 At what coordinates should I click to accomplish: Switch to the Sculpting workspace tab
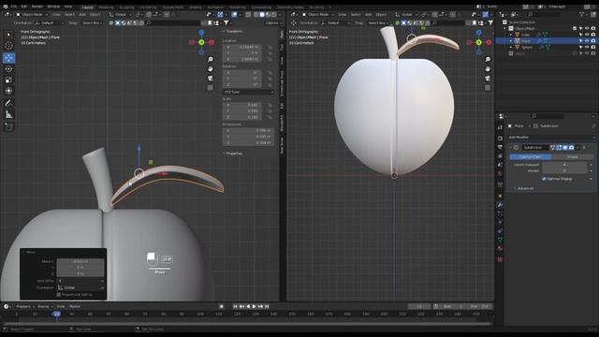tap(126, 7)
